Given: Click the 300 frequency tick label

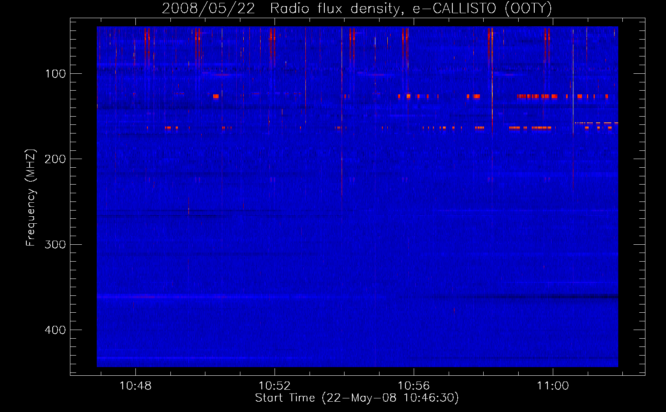Looking at the screenshot, I should (x=55, y=245).
